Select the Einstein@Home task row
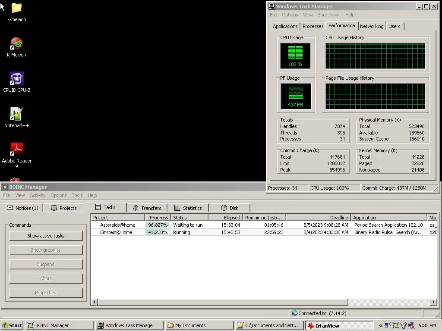Viewport: 442px width, 331px height. 264,232
